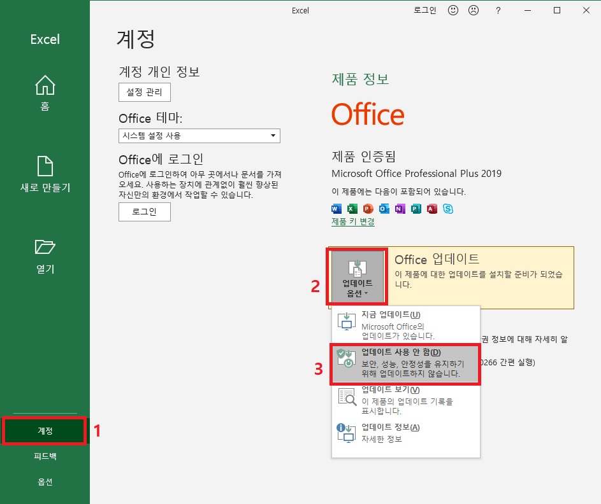
Task: Click the 제품 정보 heading
Action: coord(360,79)
